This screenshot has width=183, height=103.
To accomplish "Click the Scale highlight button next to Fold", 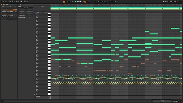I will pyautogui.click(x=46, y=12).
